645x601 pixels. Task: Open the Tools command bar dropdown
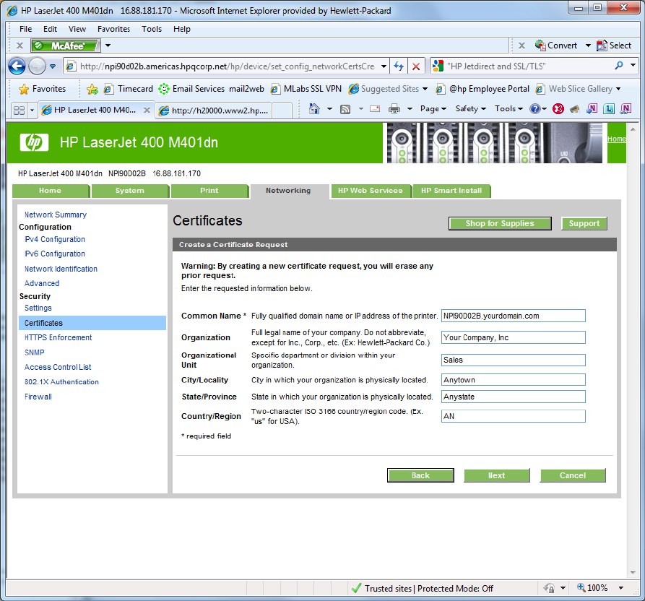click(x=508, y=109)
